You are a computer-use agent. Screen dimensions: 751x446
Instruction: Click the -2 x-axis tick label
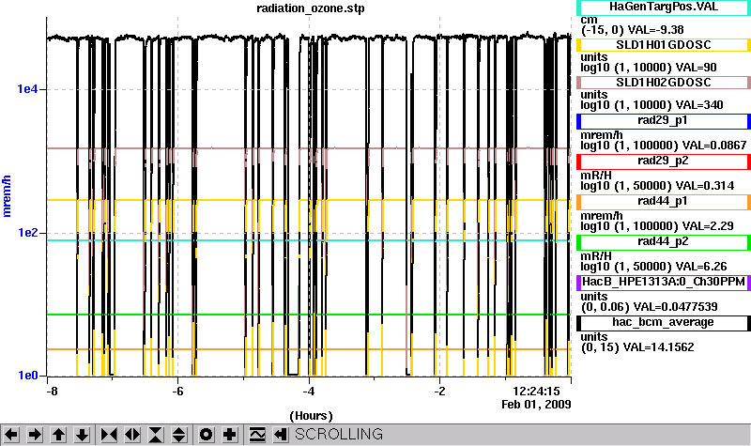[x=439, y=391]
